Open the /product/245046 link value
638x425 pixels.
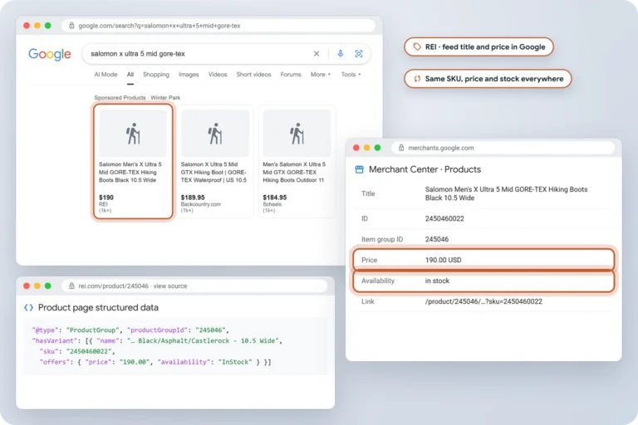click(483, 301)
